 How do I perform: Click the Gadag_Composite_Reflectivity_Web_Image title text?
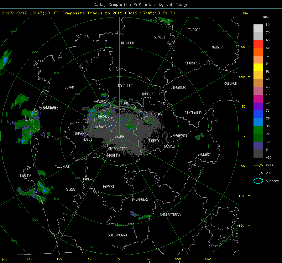point(141,5)
